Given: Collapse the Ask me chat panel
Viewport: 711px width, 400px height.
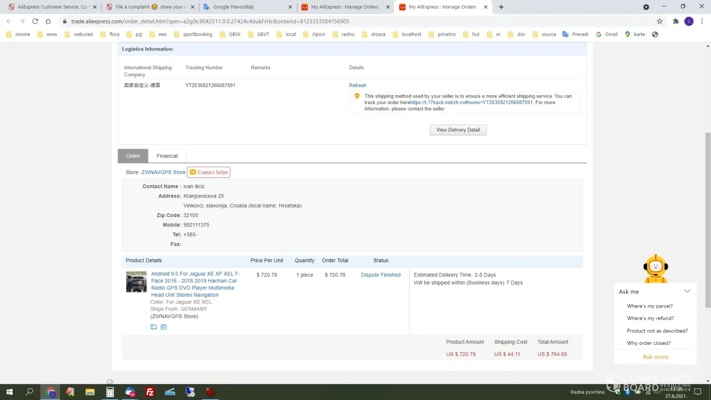Looking at the screenshot, I should click(687, 291).
